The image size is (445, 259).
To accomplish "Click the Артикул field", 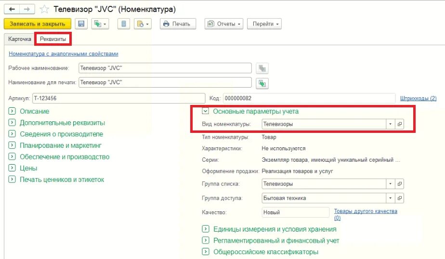I will click(x=118, y=98).
